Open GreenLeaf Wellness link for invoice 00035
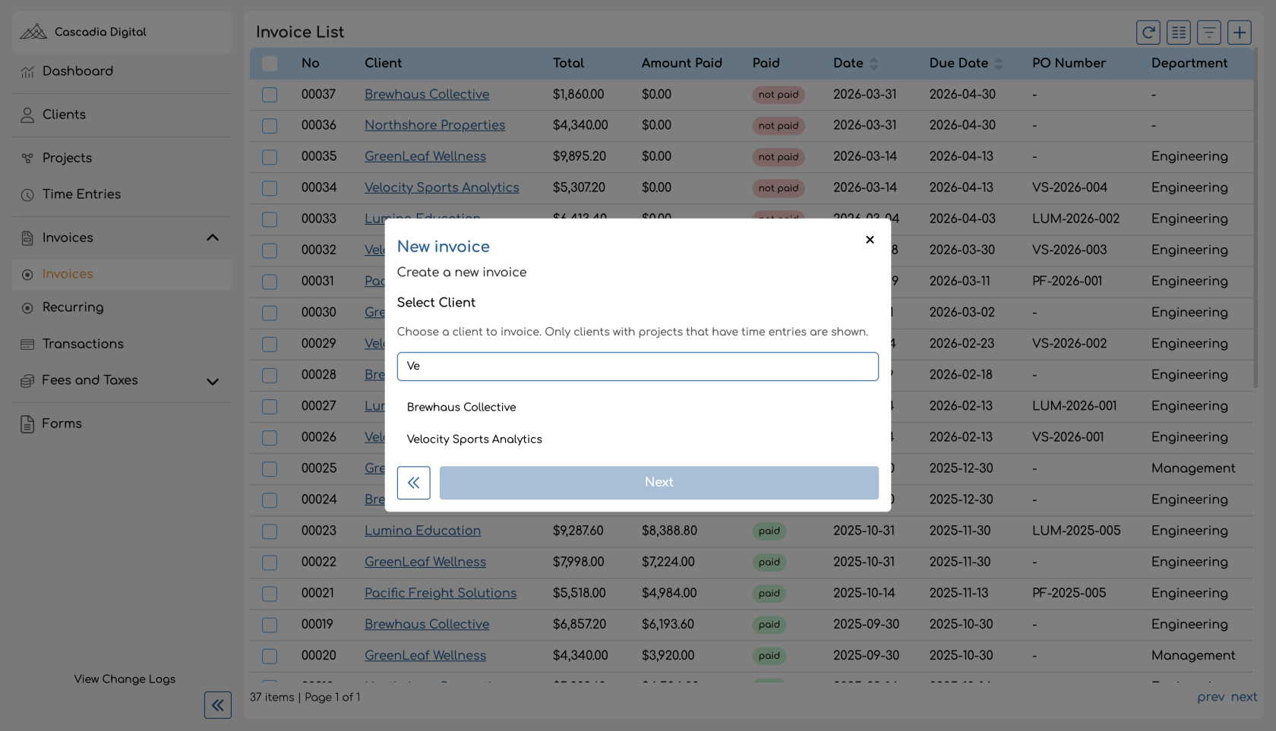The height and width of the screenshot is (731, 1276). [x=425, y=156]
